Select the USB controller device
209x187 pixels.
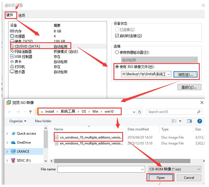tap(23, 57)
